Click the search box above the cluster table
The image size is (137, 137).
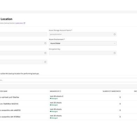click(x=68, y=80)
